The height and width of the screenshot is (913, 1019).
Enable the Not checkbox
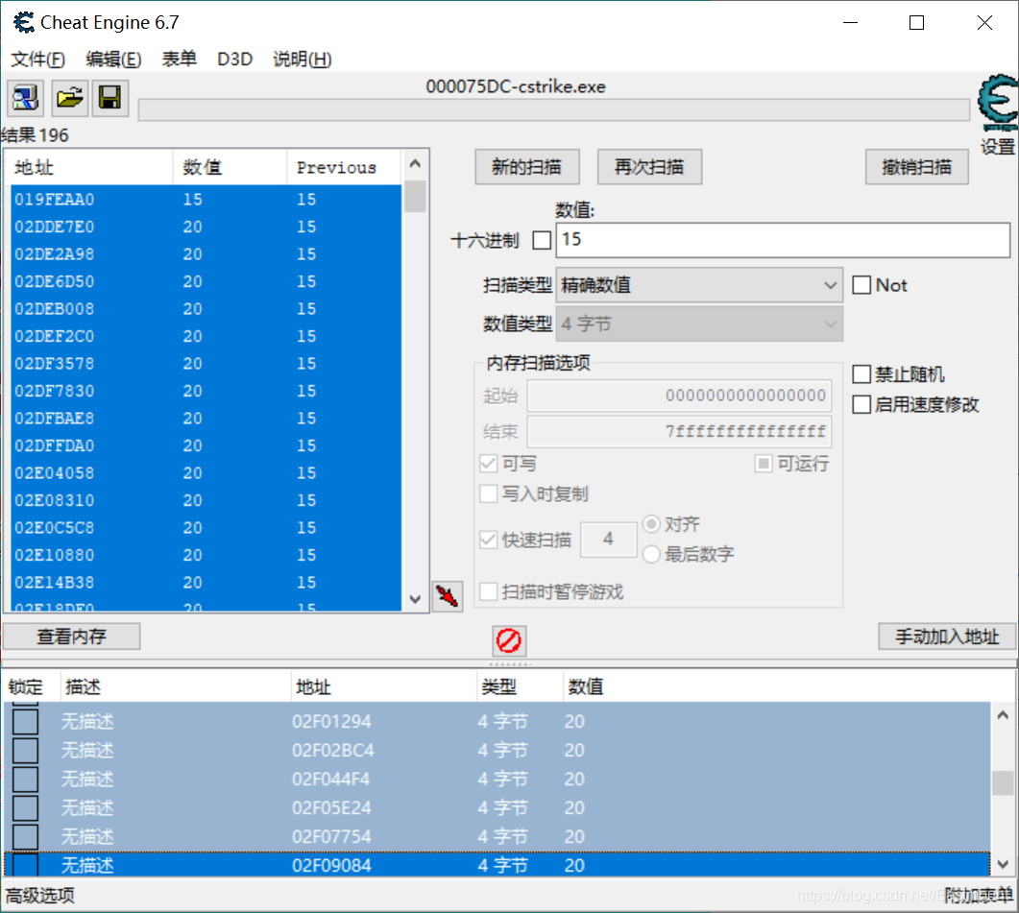click(x=861, y=285)
